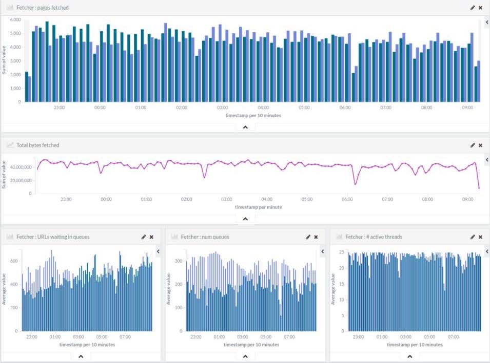Viewport: 490px width, 363px height.
Task: Open the caret below the num queues chart
Action: coord(245,356)
